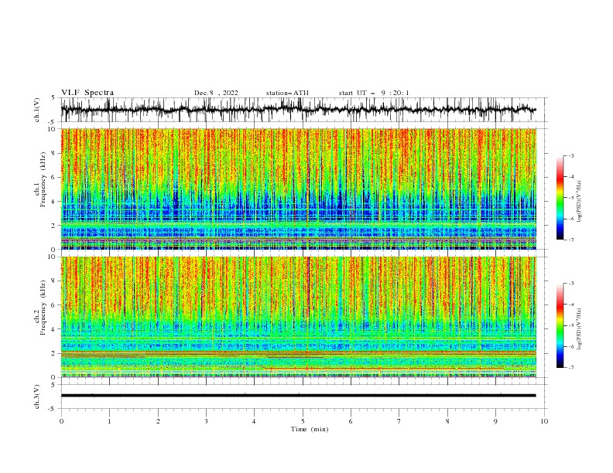Screen dimensions: 613x473
Task: Click the "3" tick on the time axis
Action: pos(206,421)
